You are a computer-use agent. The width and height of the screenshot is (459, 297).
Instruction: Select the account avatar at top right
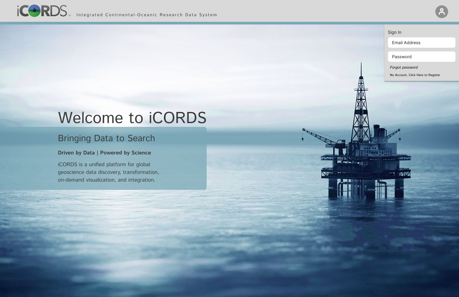(442, 11)
